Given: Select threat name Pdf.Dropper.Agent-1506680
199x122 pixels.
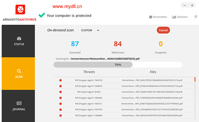Looking at the screenshot, I should pos(89,115).
